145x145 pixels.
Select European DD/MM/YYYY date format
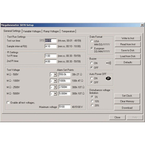coord(92,48)
